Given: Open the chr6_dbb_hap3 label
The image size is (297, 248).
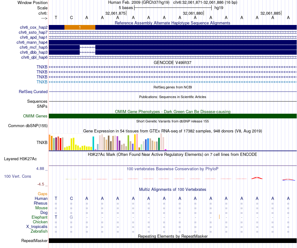Looking at the screenshot, I should point(34,52).
